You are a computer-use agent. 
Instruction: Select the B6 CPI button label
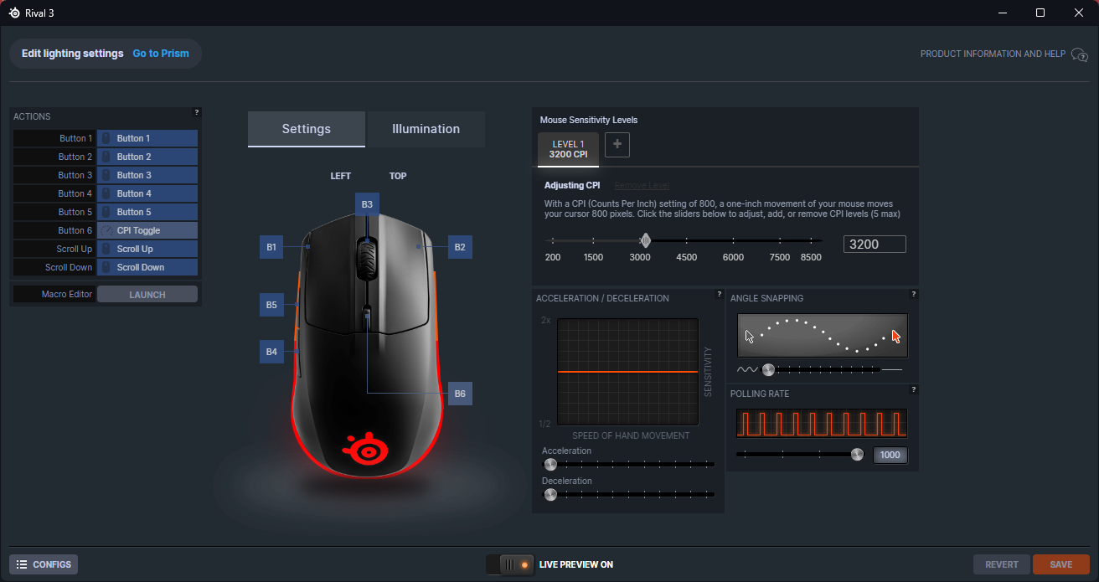coord(460,394)
